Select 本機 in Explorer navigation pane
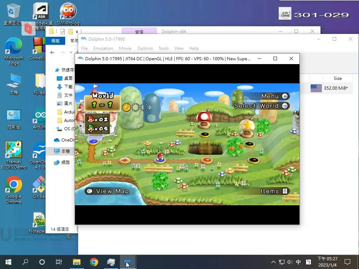 coord(62,151)
